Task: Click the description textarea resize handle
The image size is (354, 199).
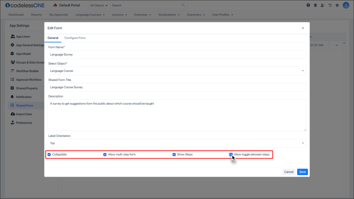Action: click(305, 130)
